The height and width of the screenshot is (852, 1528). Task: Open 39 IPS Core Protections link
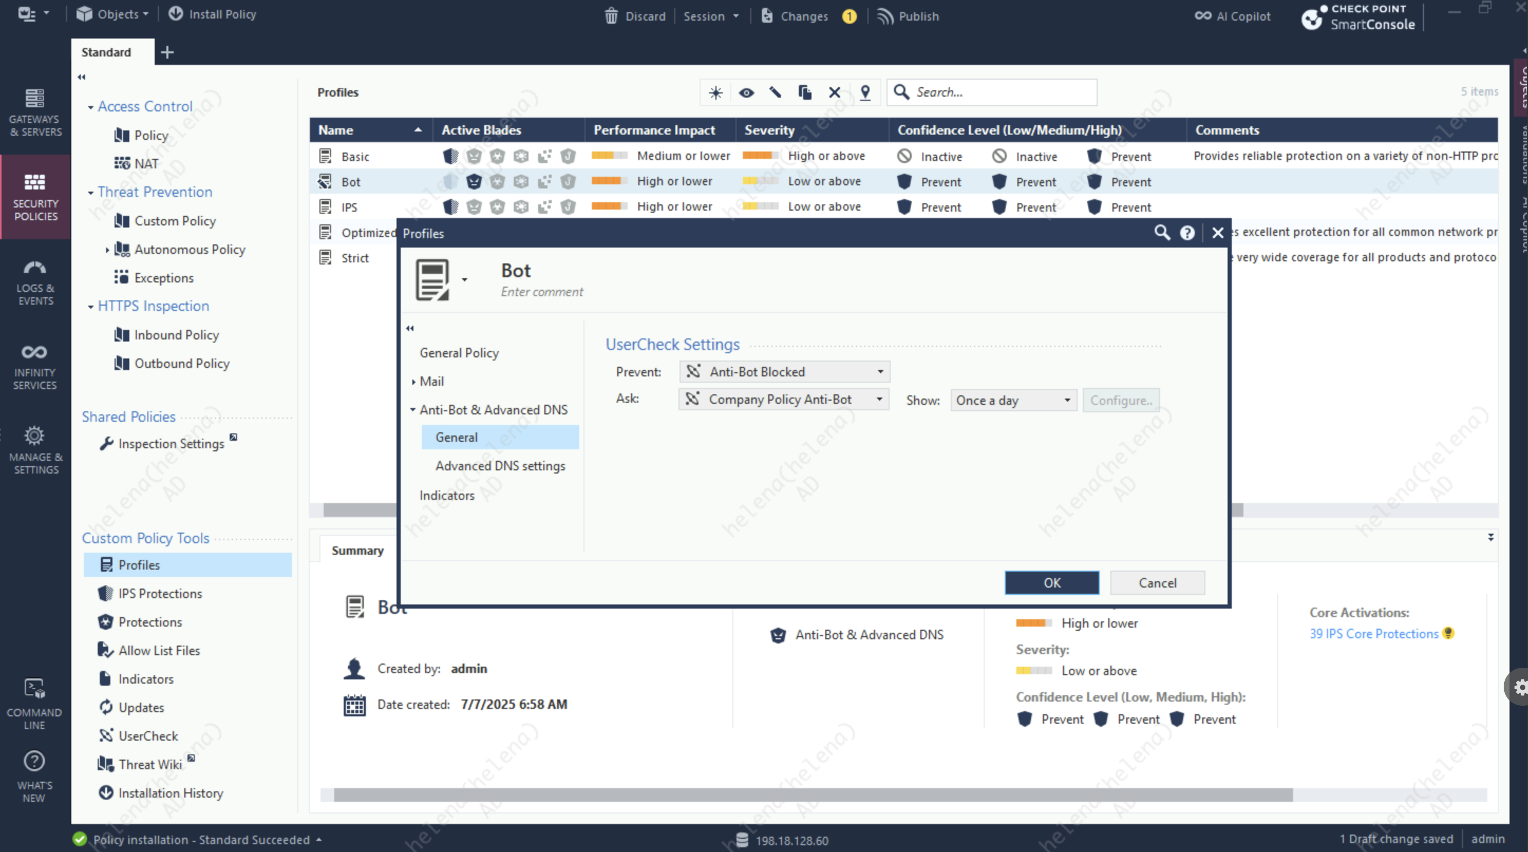pyautogui.click(x=1374, y=634)
